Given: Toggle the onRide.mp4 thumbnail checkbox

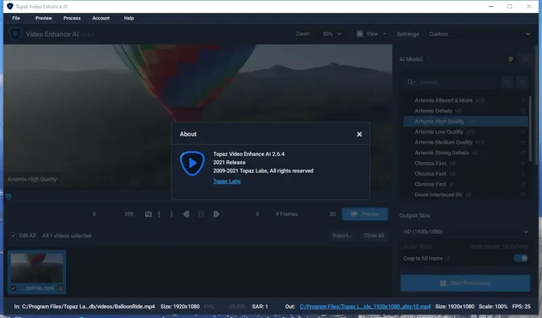Looking at the screenshot, I should (x=14, y=288).
